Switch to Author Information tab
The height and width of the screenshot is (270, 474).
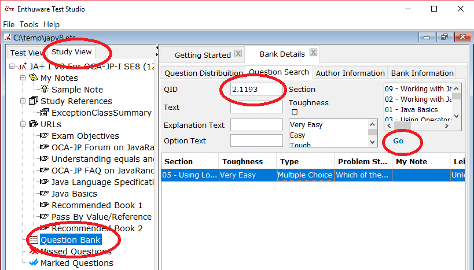click(x=350, y=73)
